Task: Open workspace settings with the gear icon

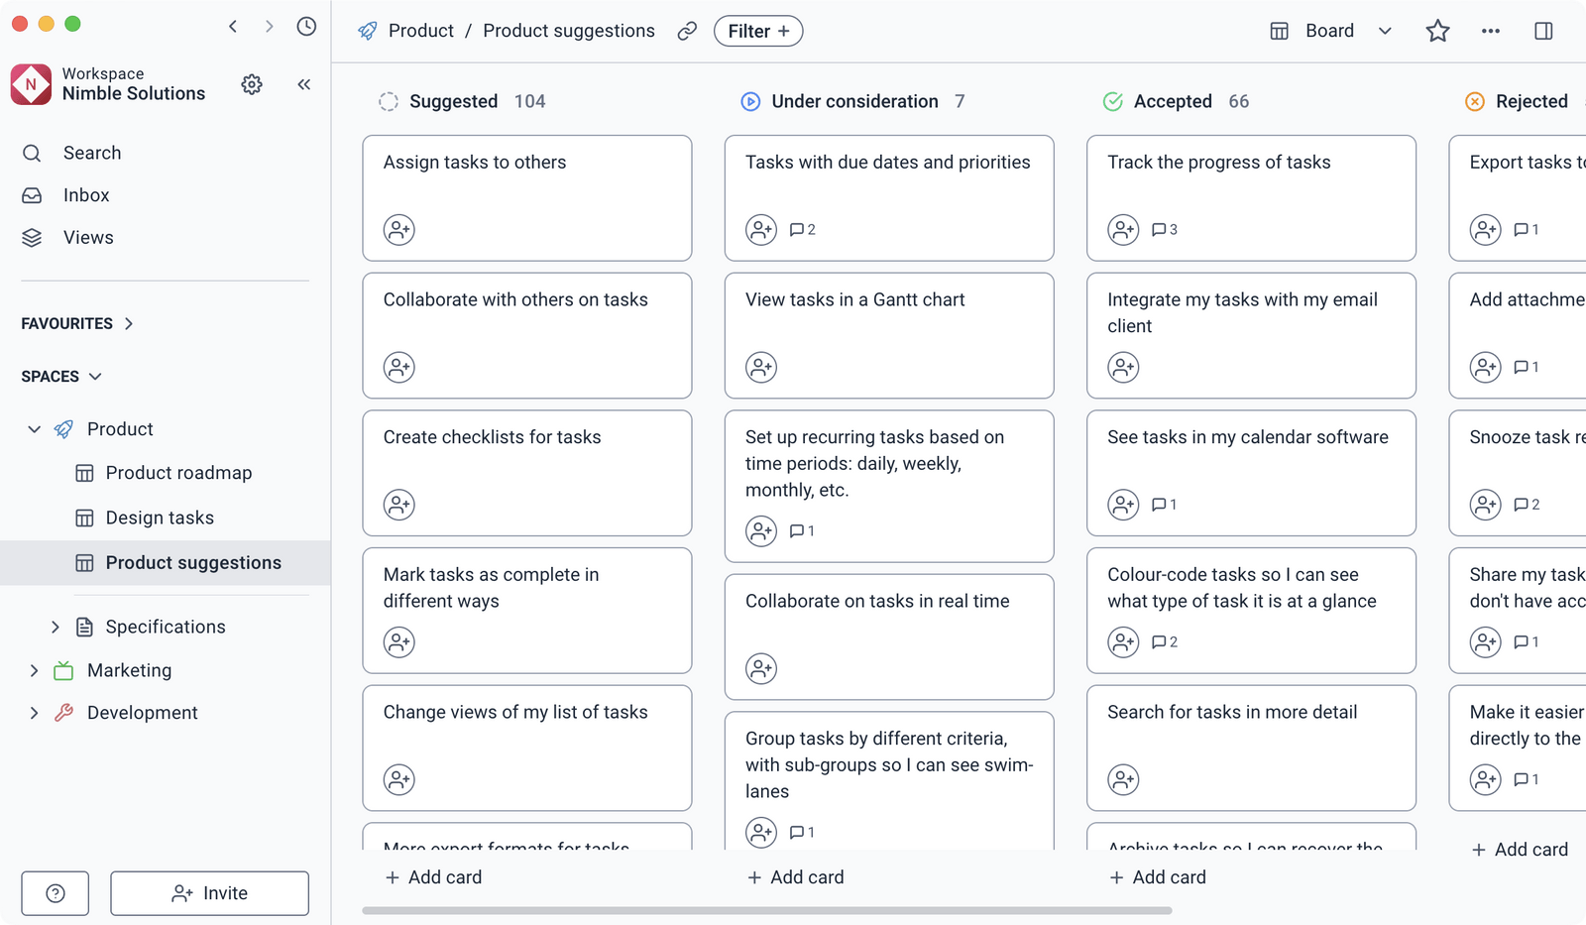Action: point(252,84)
